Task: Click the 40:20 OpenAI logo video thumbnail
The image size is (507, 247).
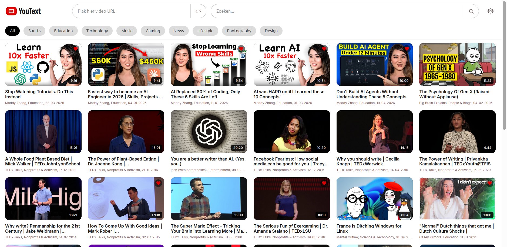Action: pyautogui.click(x=209, y=132)
